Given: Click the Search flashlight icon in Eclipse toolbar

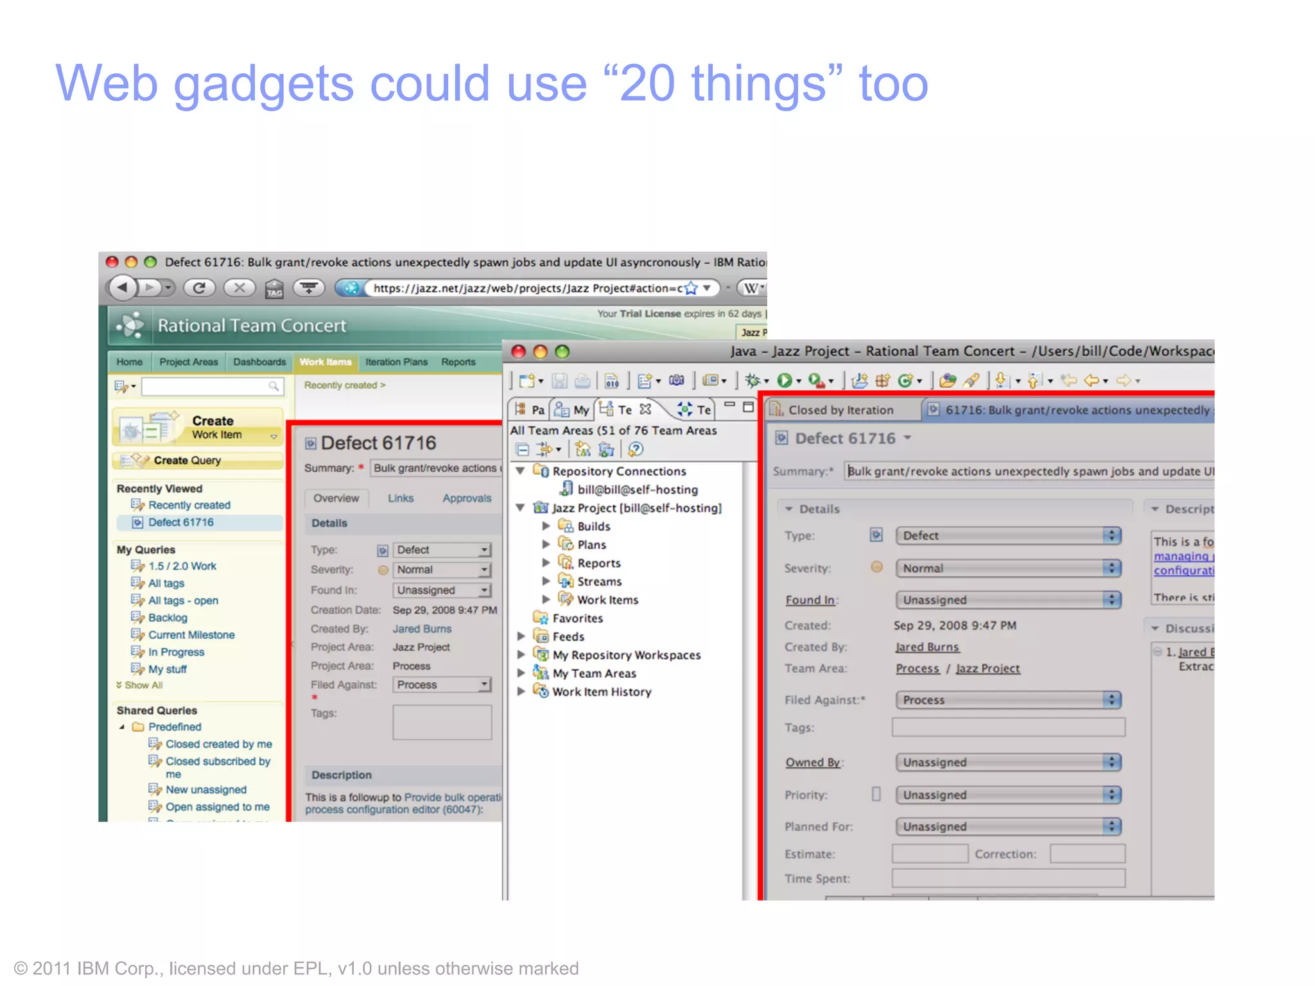Looking at the screenshot, I should point(971,381).
